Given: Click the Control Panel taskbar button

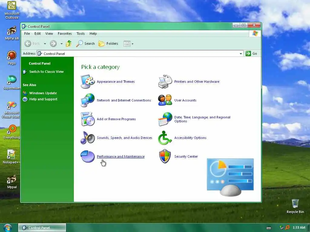Looking at the screenshot, I should (x=42, y=228).
